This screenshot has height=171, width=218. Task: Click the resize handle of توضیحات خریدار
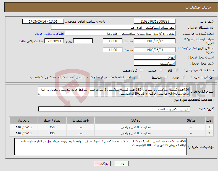pos(16,154)
